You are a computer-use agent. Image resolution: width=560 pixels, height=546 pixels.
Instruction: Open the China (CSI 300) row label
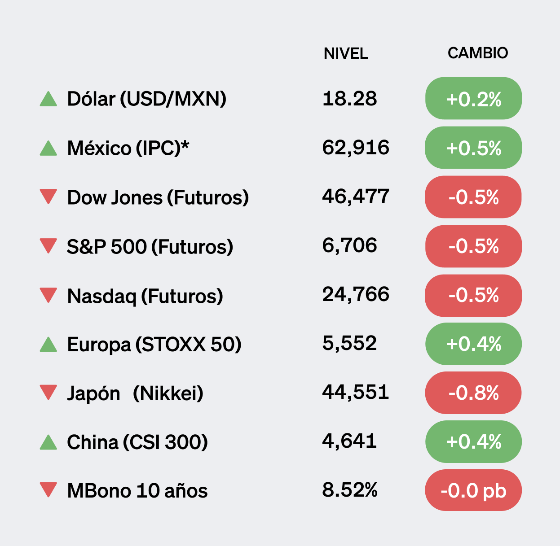point(137,442)
